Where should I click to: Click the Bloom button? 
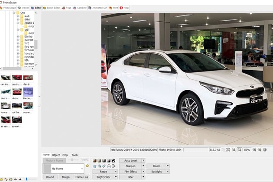(156, 166)
